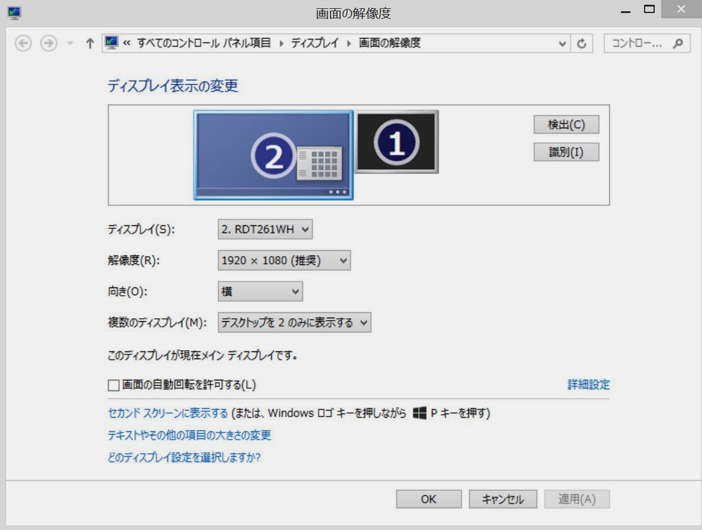Click the control panel search box
Viewport: 702px width, 530px height.
(x=646, y=43)
